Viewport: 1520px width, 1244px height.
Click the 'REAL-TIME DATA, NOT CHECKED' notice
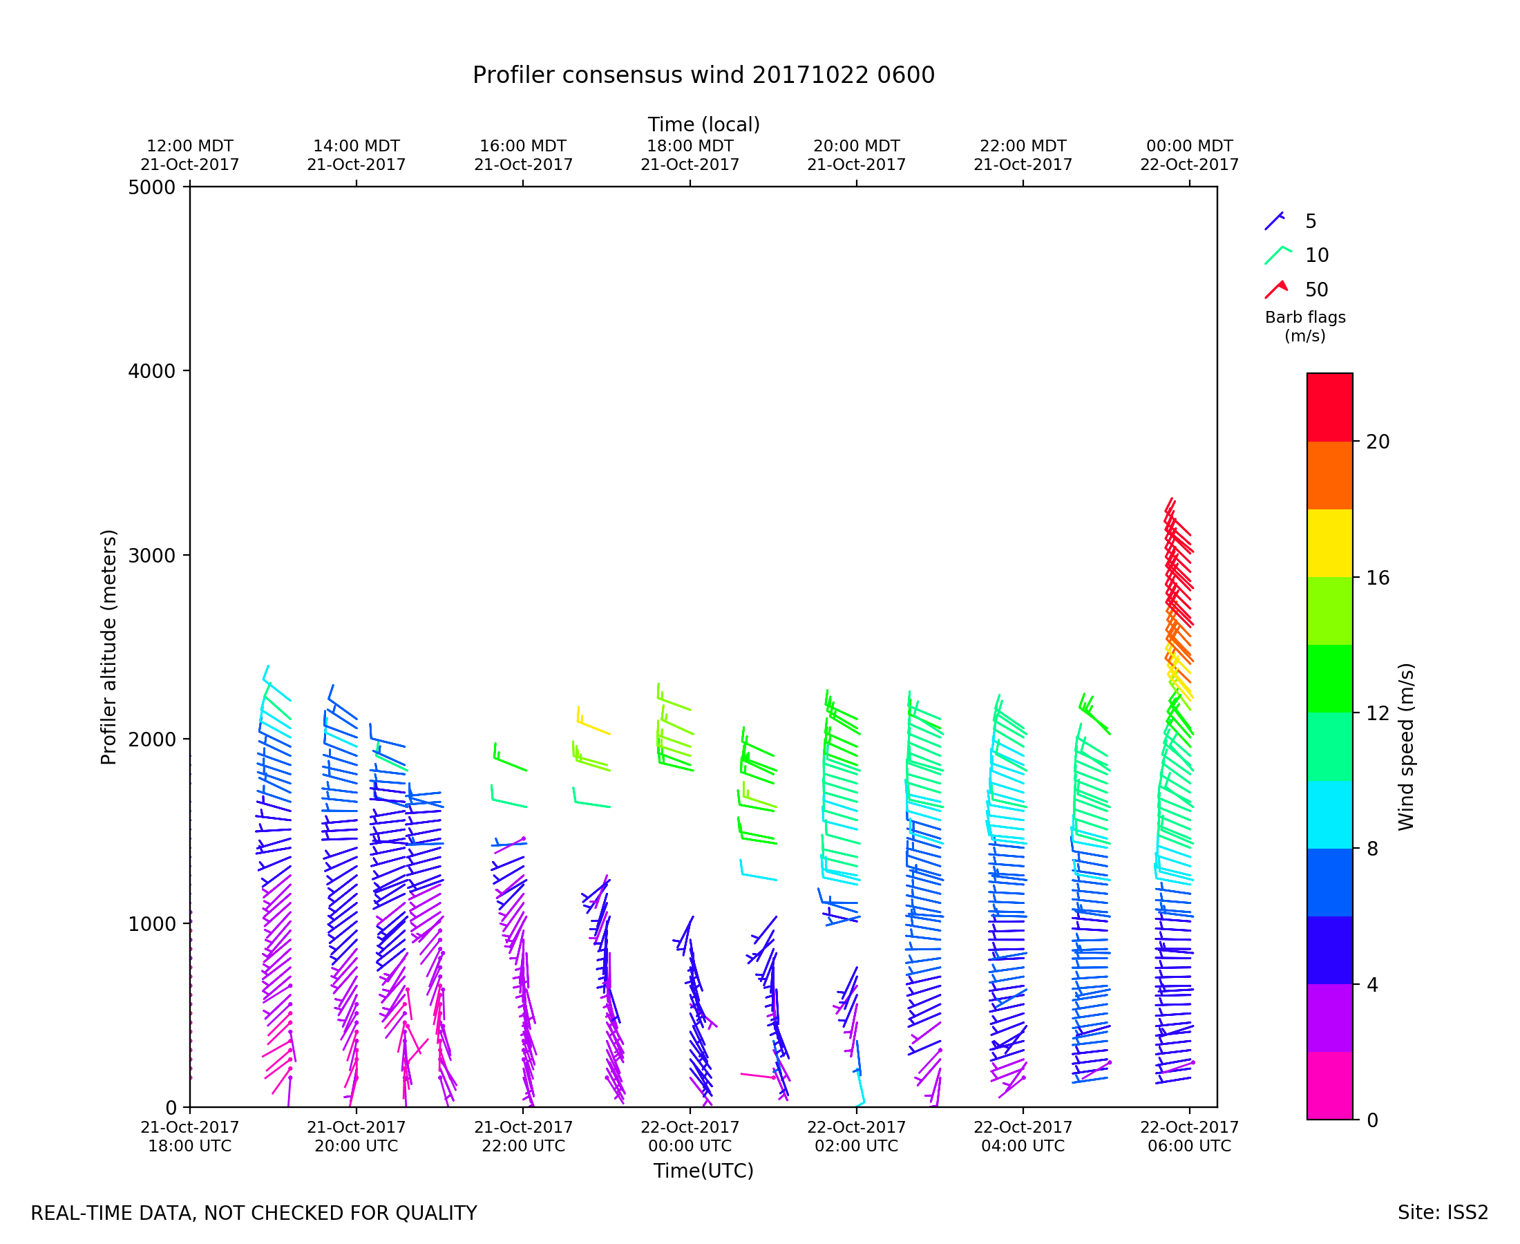pyautogui.click(x=254, y=1213)
